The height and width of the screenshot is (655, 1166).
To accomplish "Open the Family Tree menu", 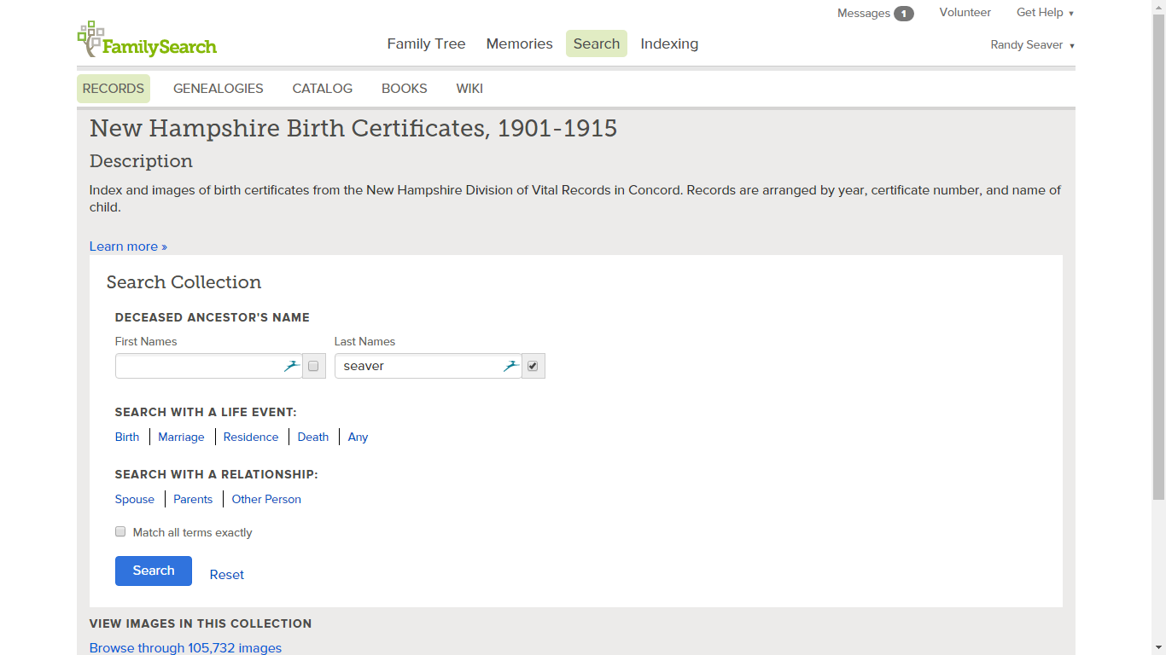I will click(x=426, y=43).
